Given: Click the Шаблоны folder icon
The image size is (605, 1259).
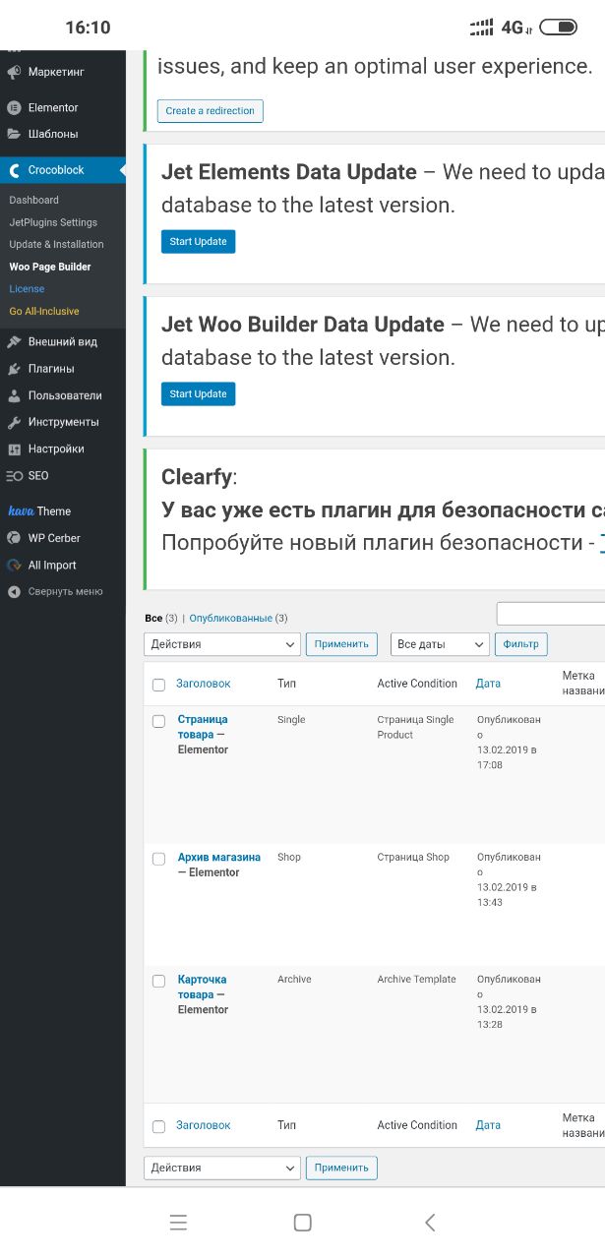Looking at the screenshot, I should click(x=14, y=134).
